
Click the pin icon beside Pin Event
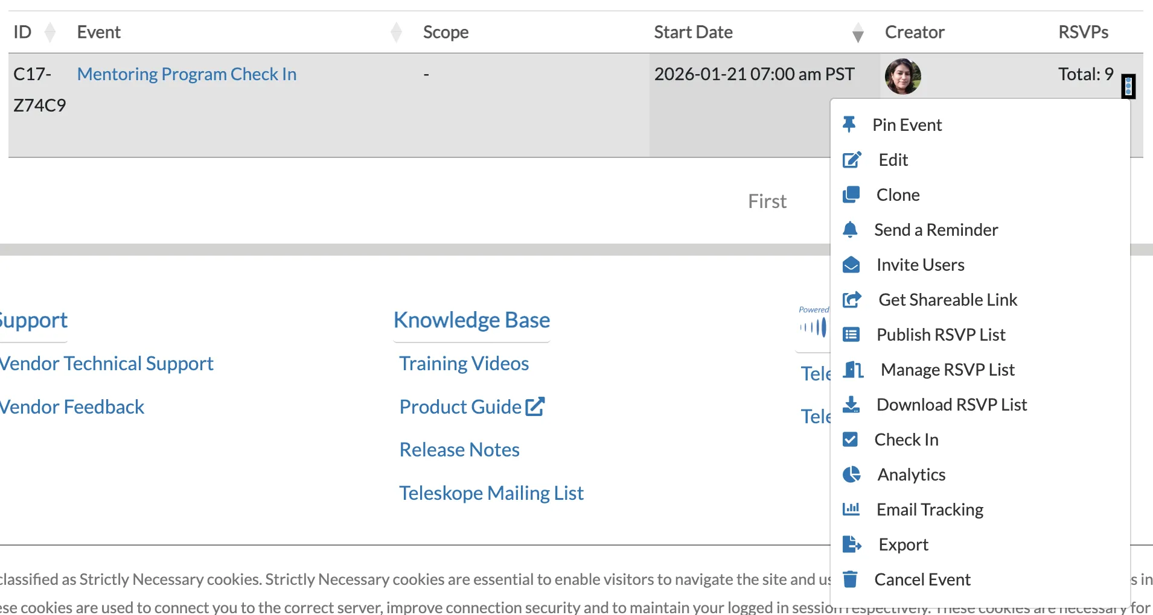click(x=849, y=124)
